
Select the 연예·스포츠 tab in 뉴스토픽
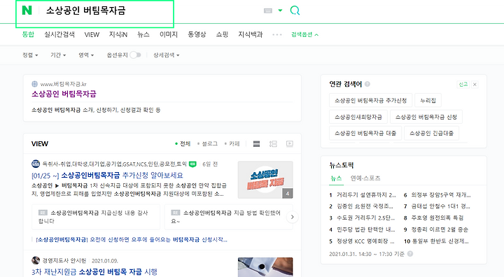click(x=365, y=178)
